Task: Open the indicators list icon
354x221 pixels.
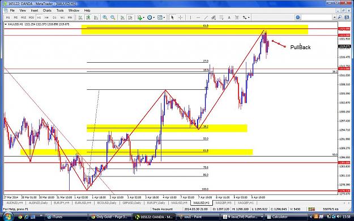Action: coord(139,18)
